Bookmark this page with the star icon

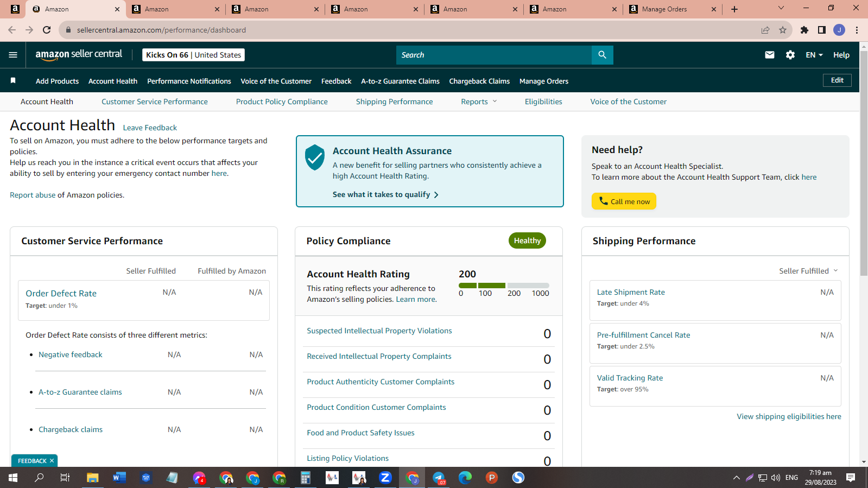coord(783,30)
